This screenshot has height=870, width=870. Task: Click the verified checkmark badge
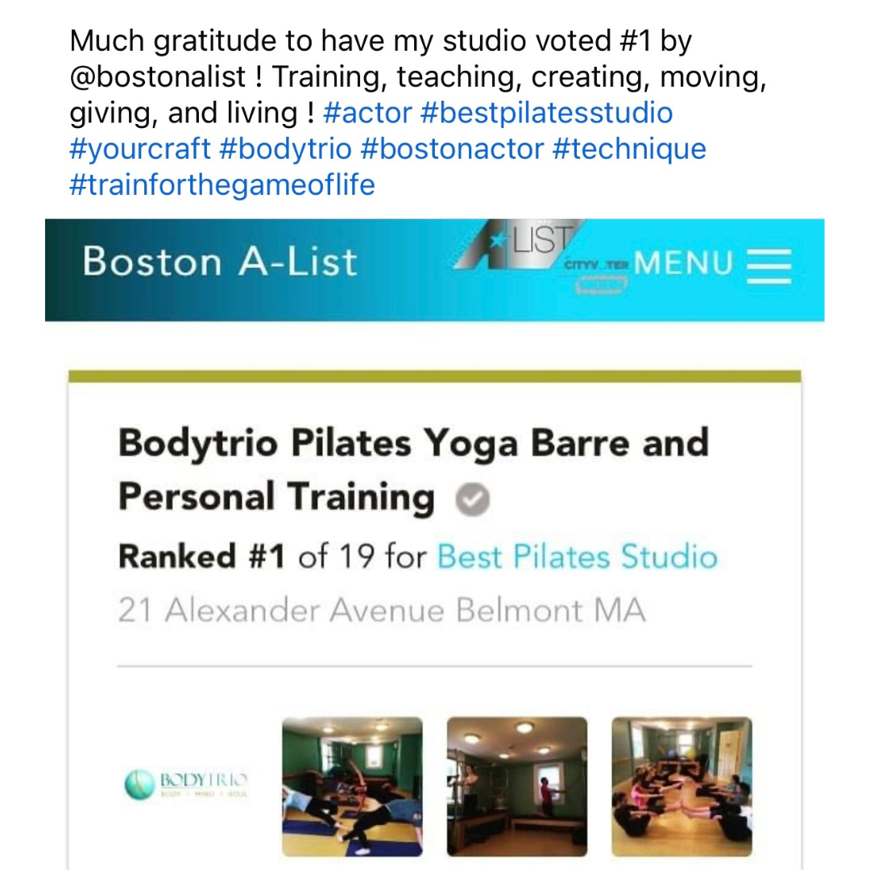(472, 499)
